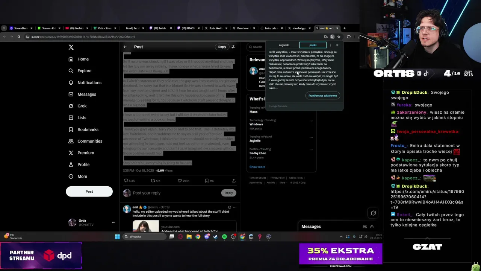Open Steam from the taskbar
481x271 pixels.
[x=215, y=237]
